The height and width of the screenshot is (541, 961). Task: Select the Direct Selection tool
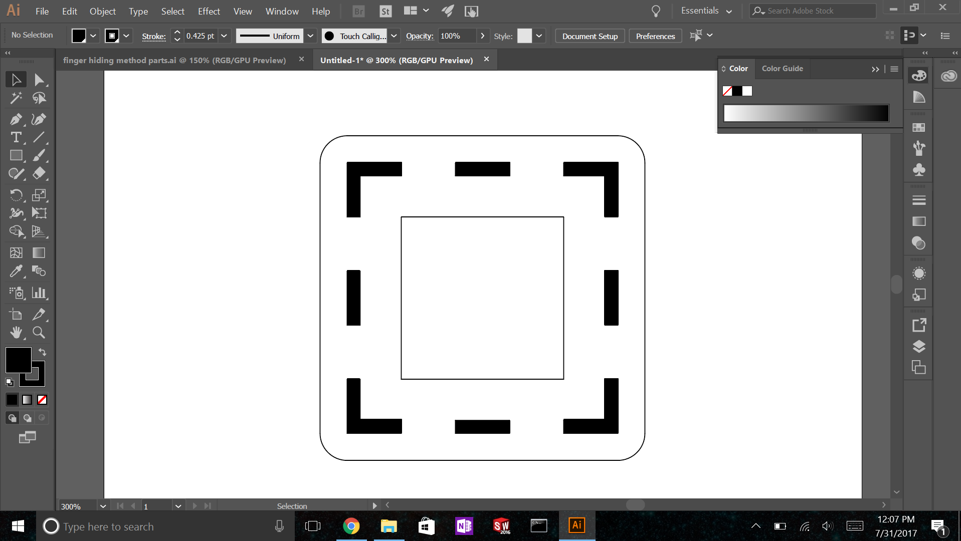[39, 80]
